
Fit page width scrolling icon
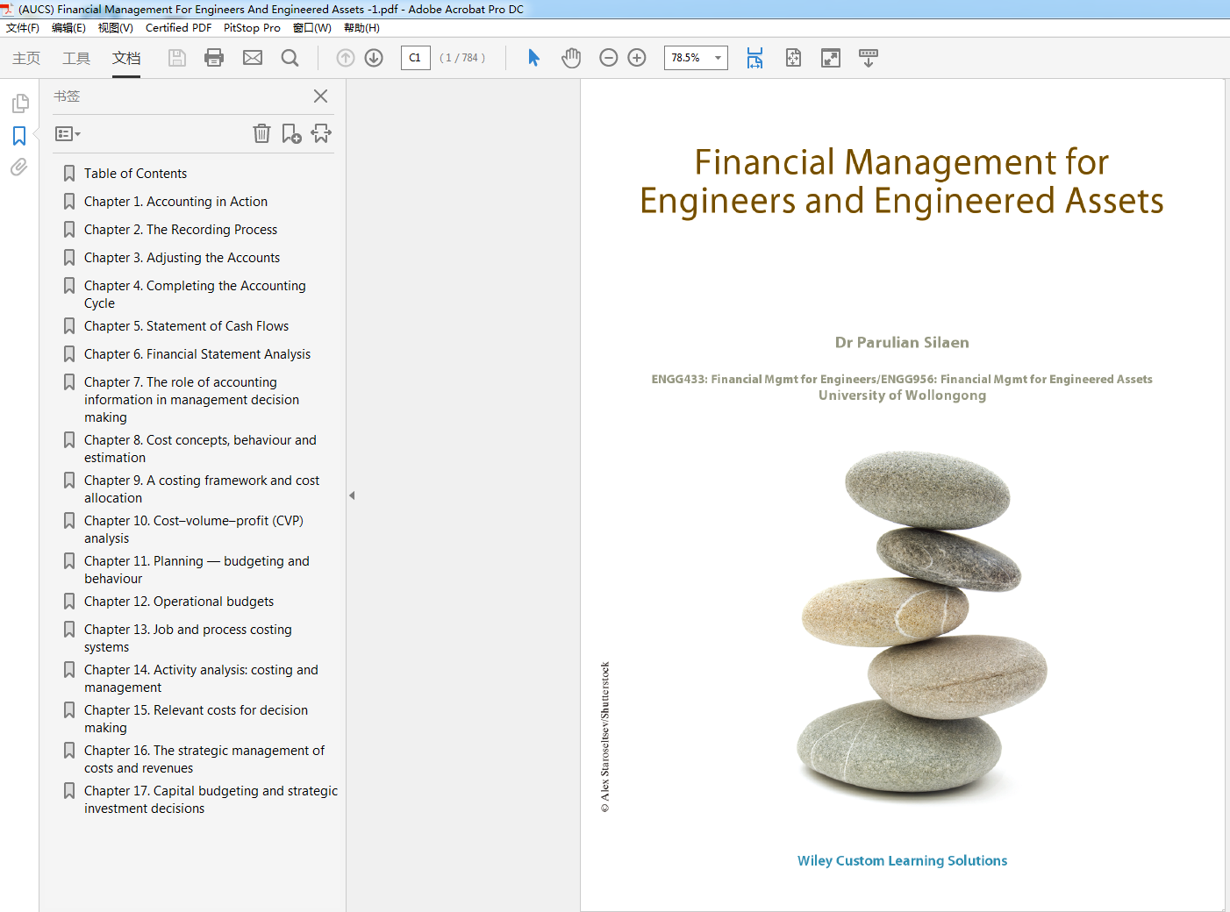(754, 58)
